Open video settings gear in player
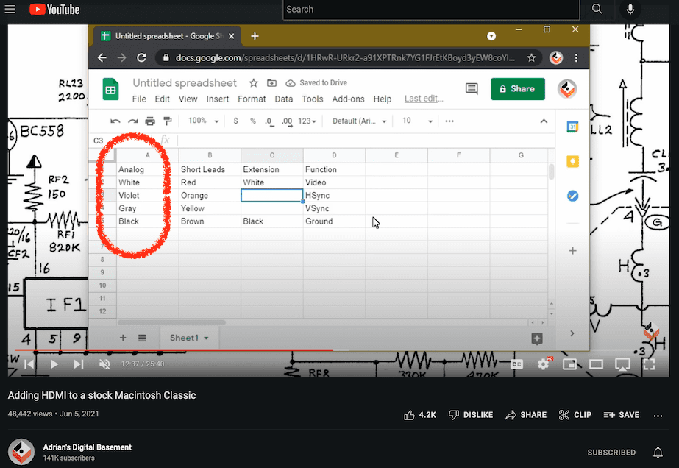The image size is (679, 468). pyautogui.click(x=543, y=364)
